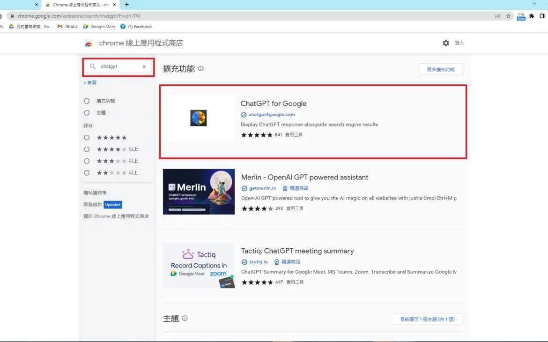Click 目前顯示 1 個主題 button

(427, 319)
